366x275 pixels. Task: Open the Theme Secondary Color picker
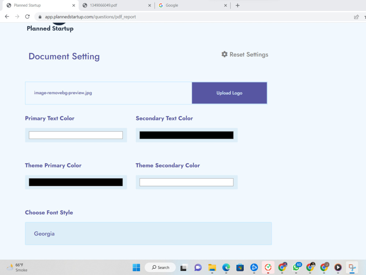[187, 182]
